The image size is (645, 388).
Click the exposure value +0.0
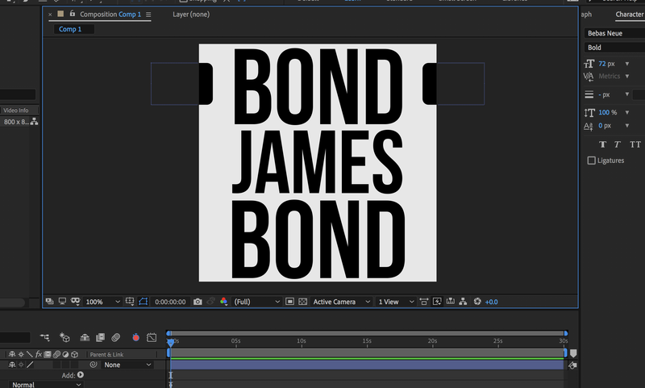tap(491, 302)
